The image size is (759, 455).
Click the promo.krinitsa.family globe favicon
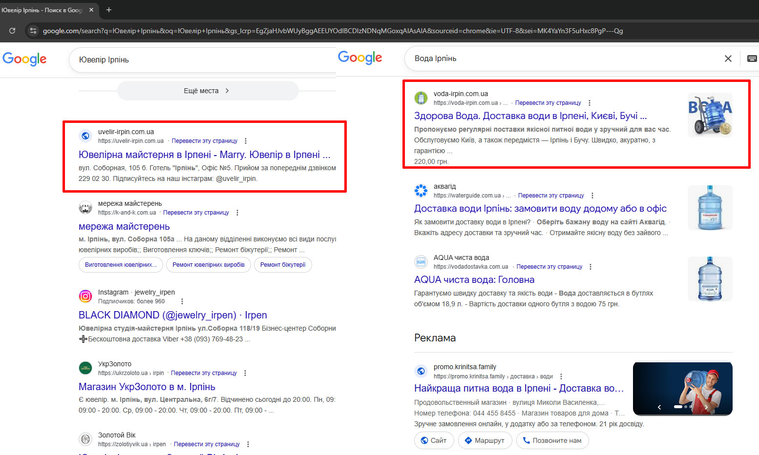(x=421, y=371)
